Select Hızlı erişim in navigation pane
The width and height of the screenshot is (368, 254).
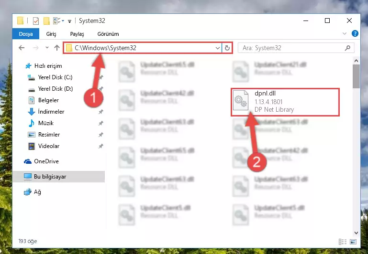(x=48, y=66)
